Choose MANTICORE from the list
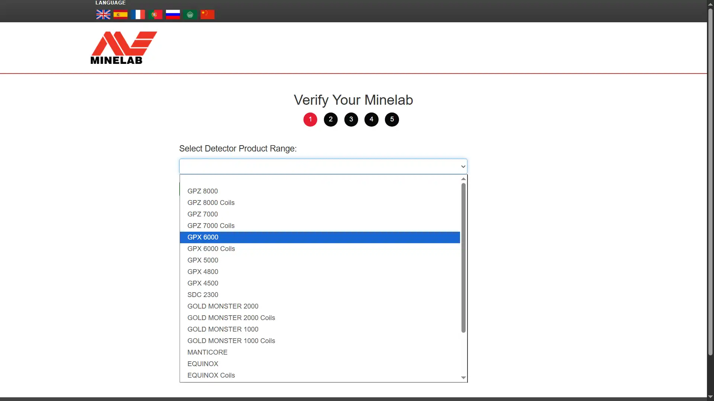The image size is (714, 401). tap(320, 352)
